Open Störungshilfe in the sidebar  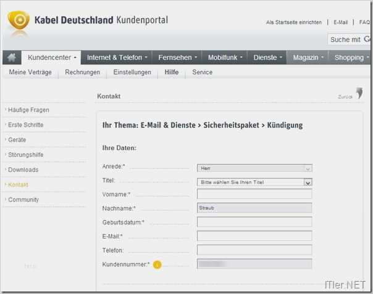coord(26,155)
